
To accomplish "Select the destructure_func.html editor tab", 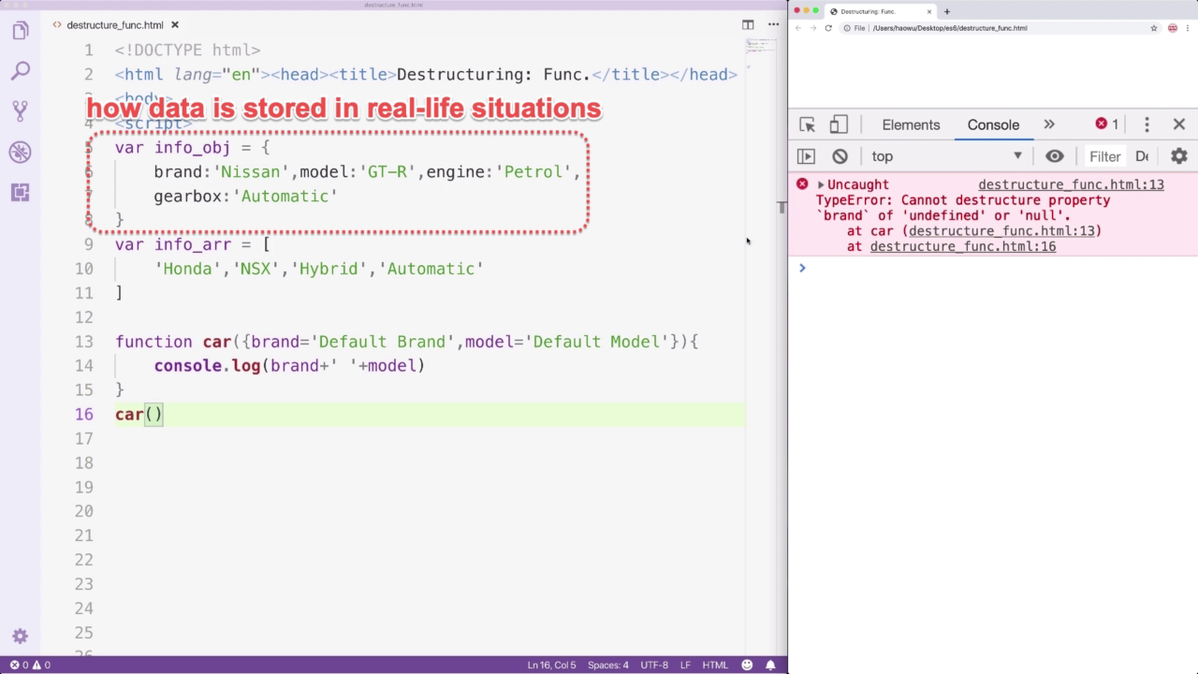I will click(x=115, y=25).
